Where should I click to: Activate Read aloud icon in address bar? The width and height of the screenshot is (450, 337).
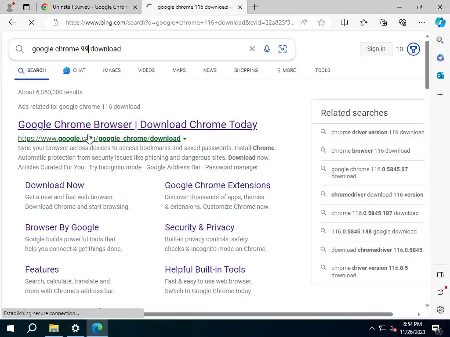[304, 22]
